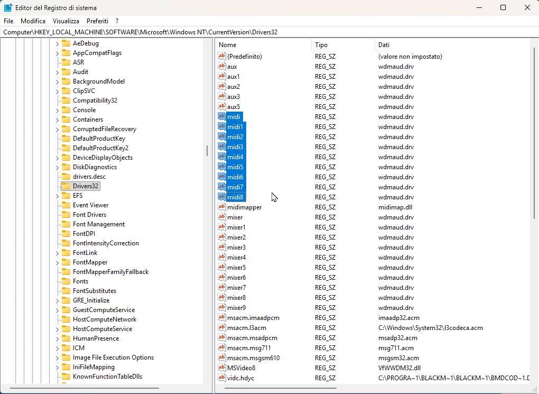Expand the AppCompatFlags tree node
The image size is (539, 394).
click(58, 53)
